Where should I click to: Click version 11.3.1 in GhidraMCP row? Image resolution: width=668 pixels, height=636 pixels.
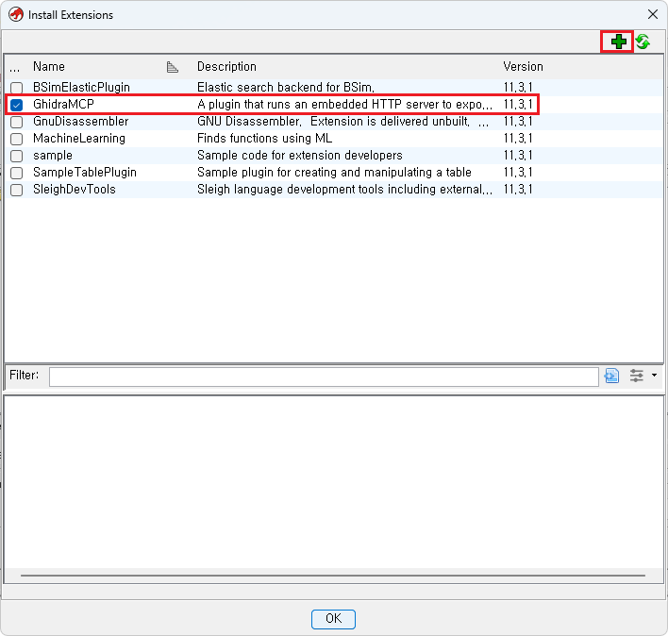click(x=518, y=104)
